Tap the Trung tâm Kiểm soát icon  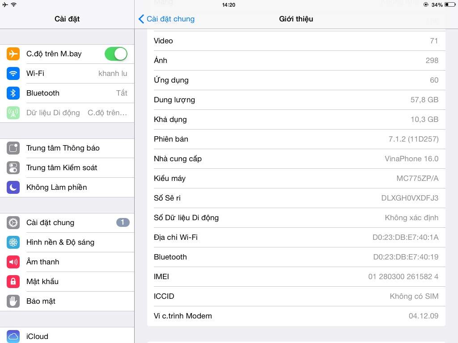(13, 168)
